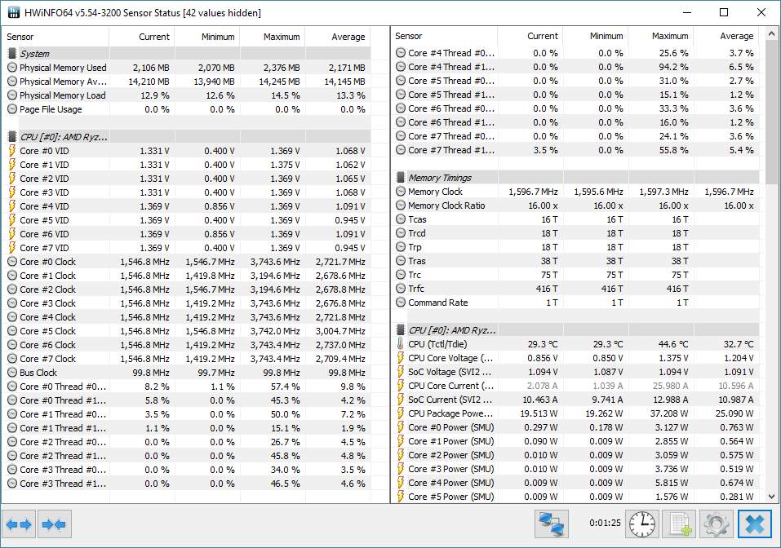Click the lightning icon beside Core #4 Power

(401, 482)
